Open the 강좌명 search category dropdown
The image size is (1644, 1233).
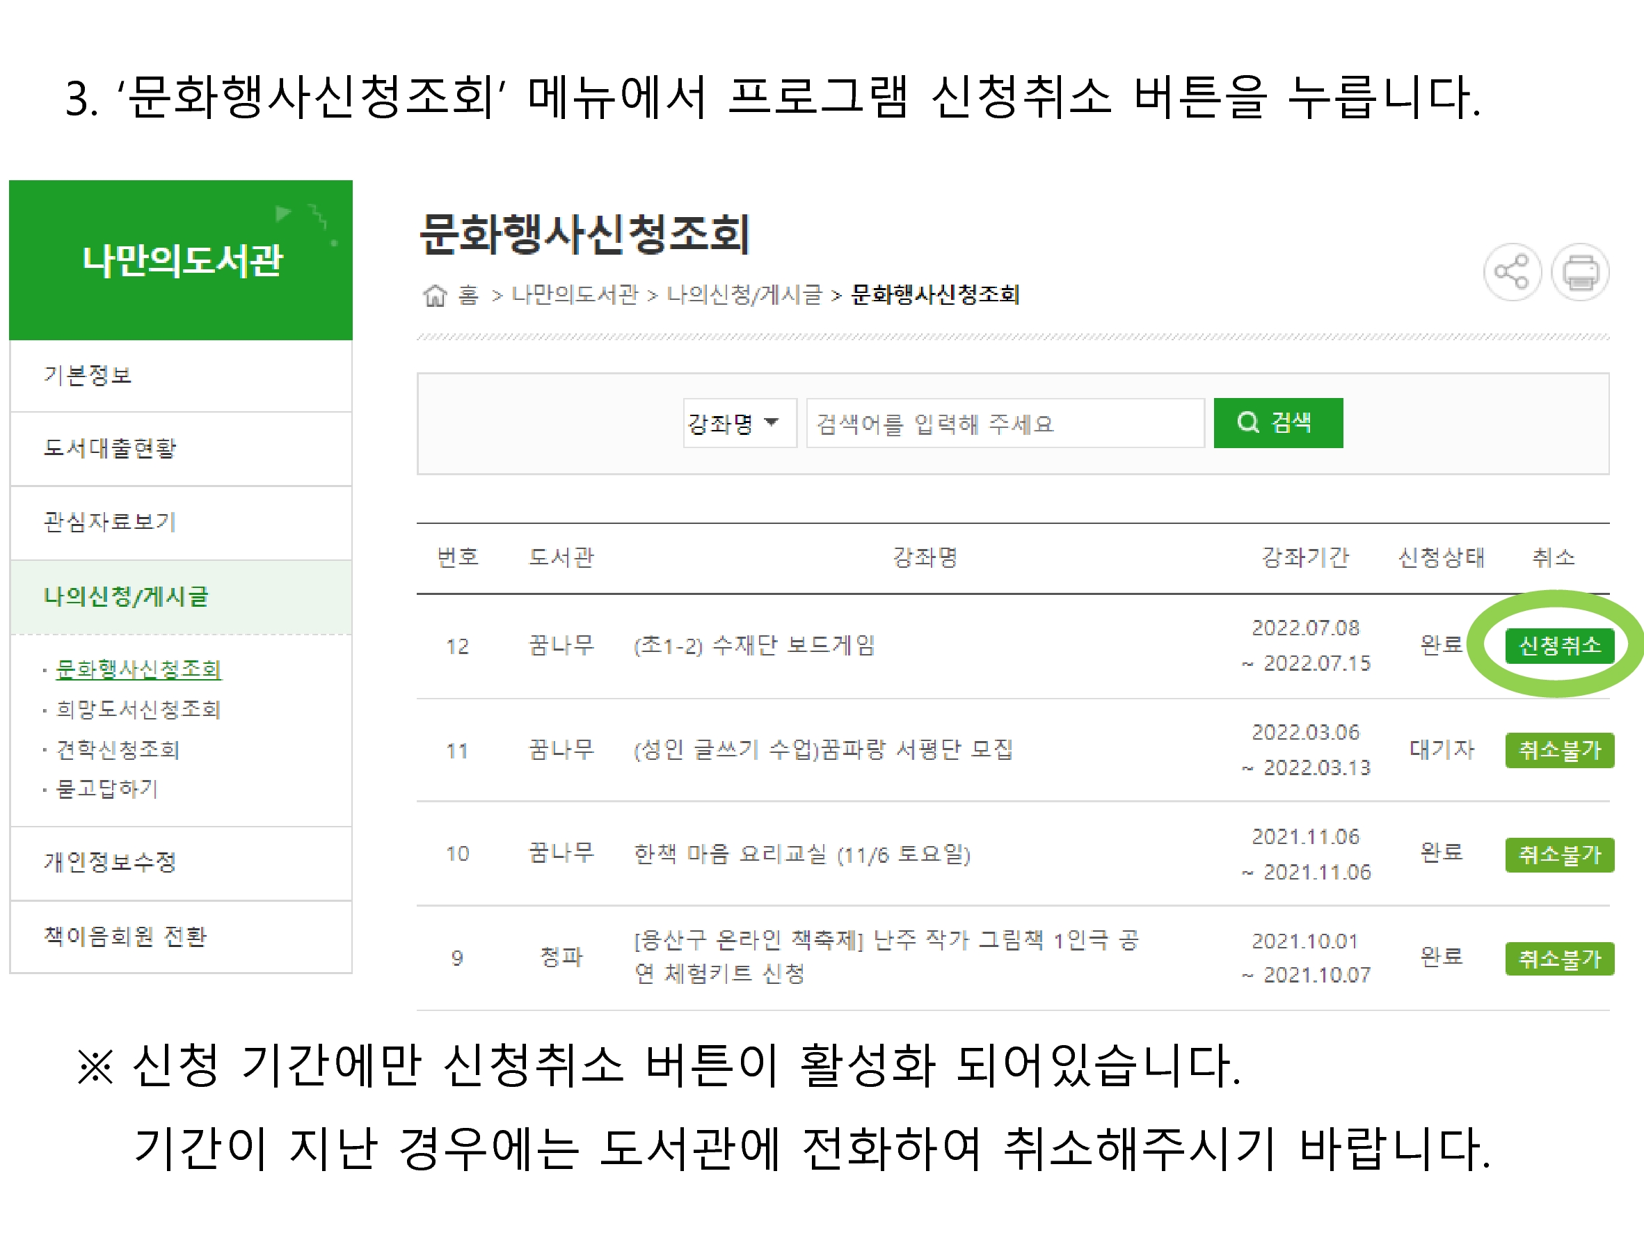[x=739, y=423]
